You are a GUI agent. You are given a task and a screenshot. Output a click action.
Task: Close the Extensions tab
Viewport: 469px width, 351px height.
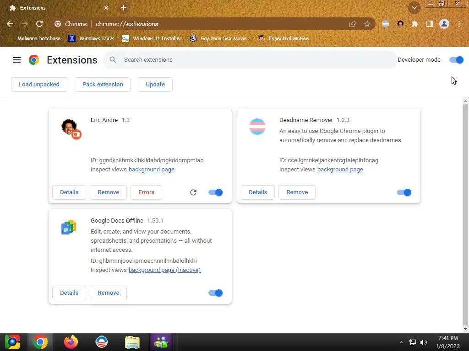click(x=106, y=8)
